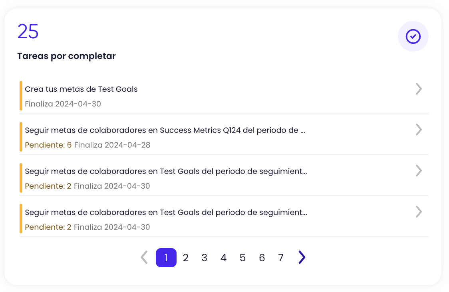Go to page 2 of tasks
The image size is (449, 292).
click(x=185, y=258)
